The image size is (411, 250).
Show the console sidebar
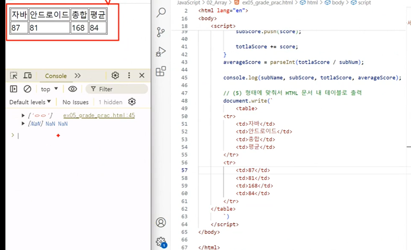[13, 89]
